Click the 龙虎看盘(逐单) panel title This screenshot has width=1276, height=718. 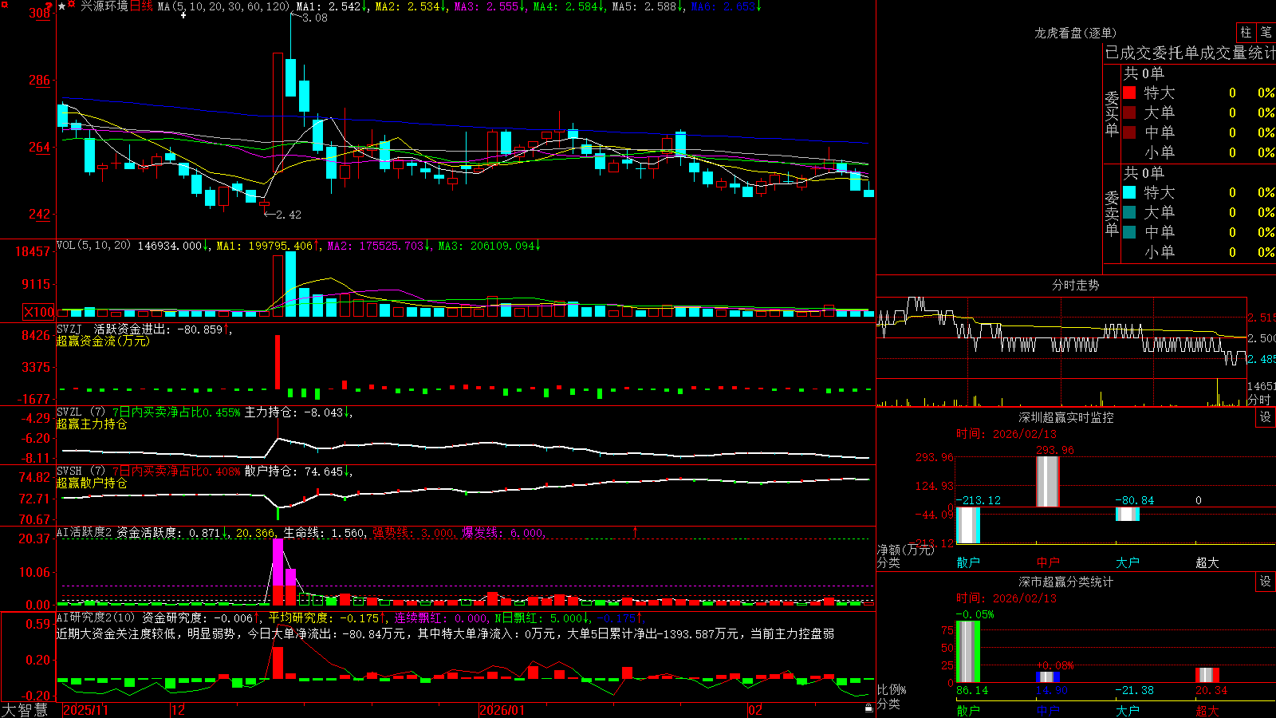click(x=1075, y=33)
